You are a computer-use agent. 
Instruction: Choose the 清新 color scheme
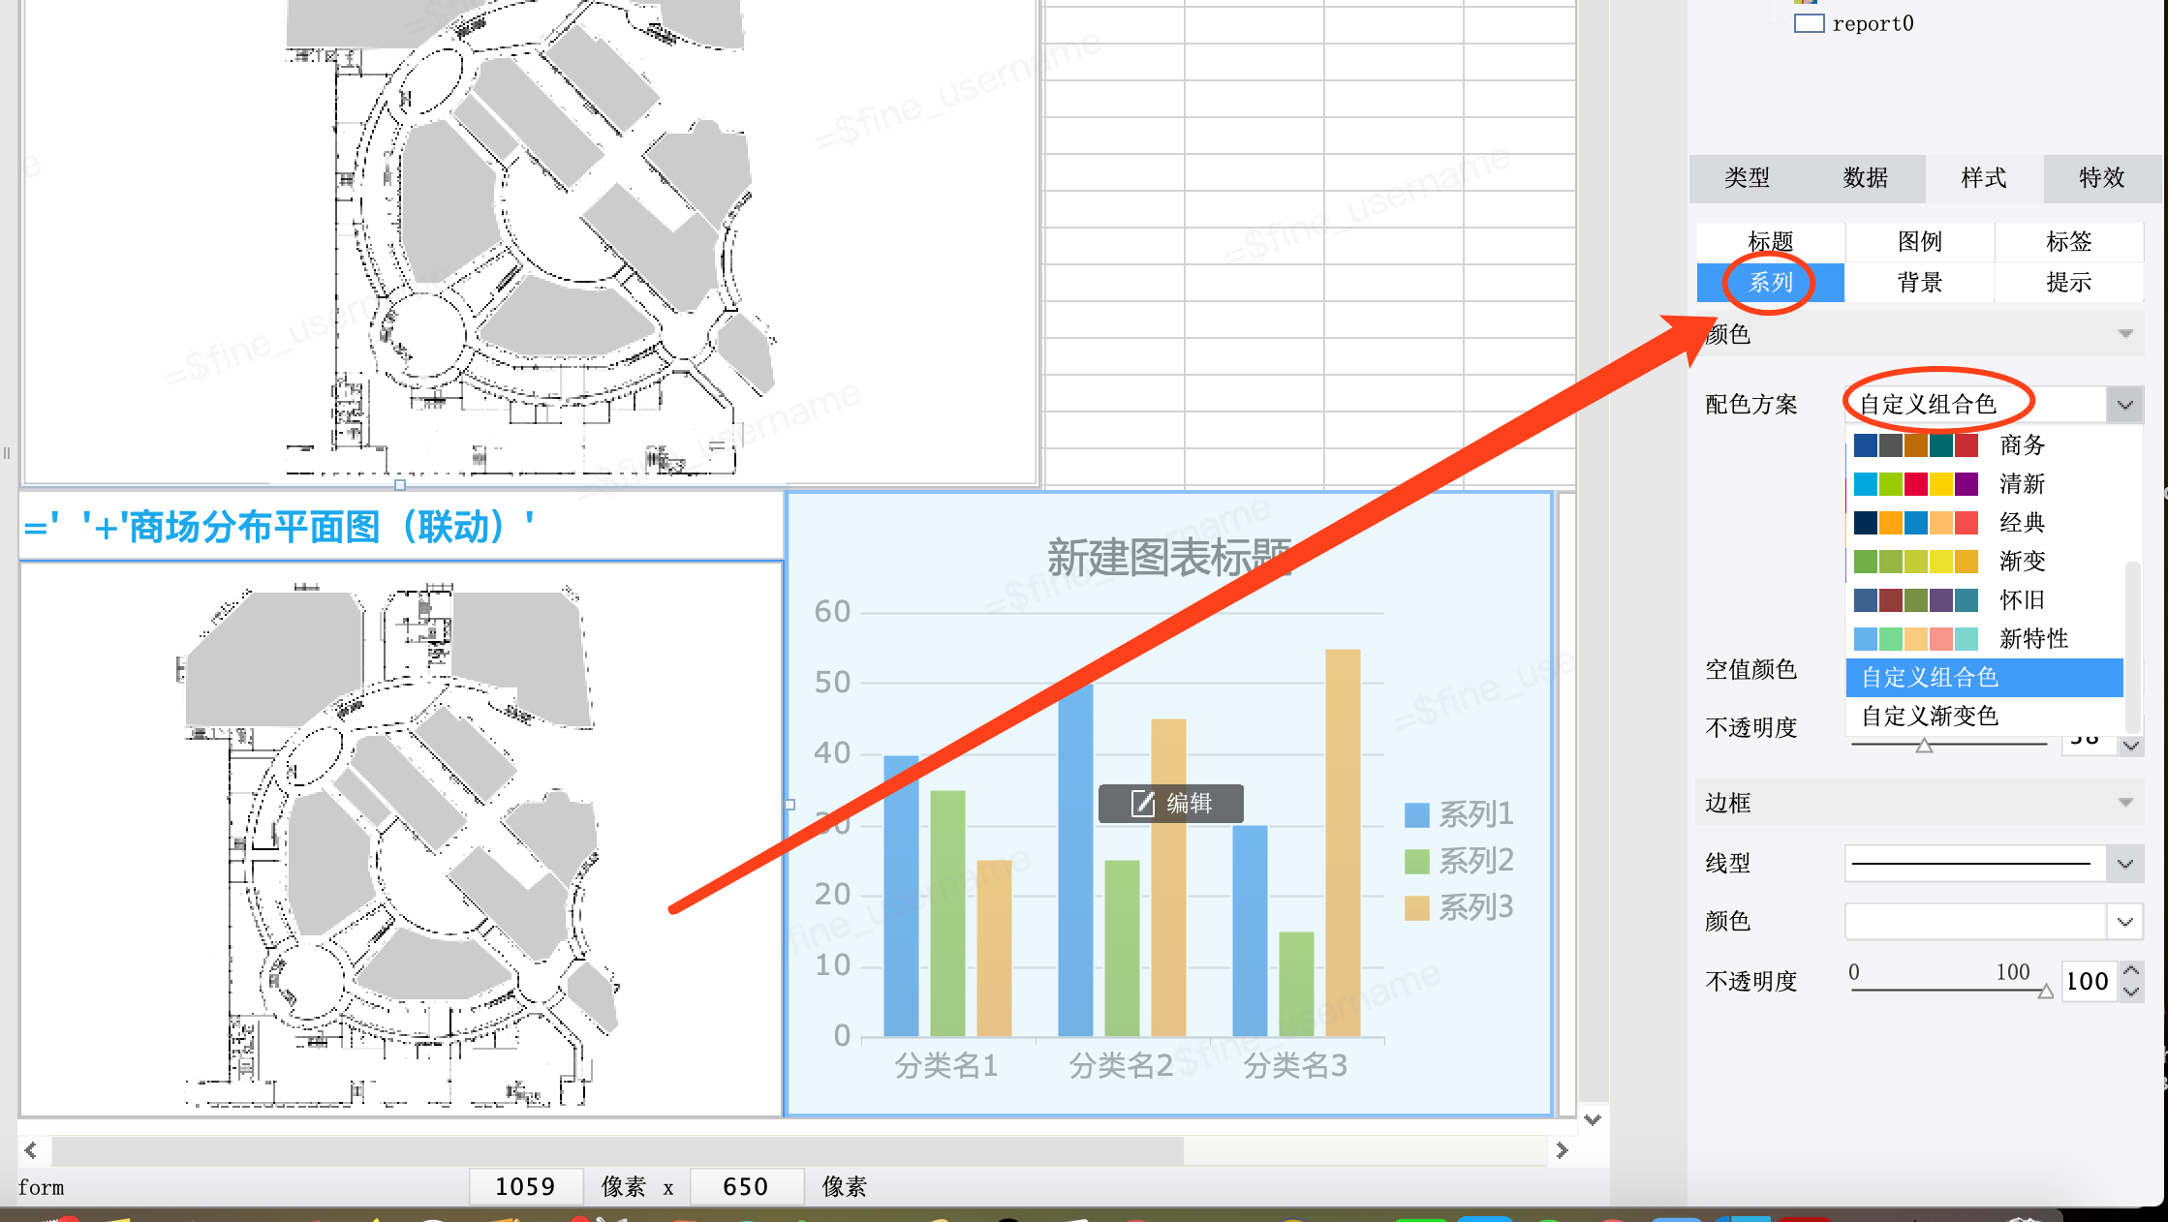click(1984, 484)
